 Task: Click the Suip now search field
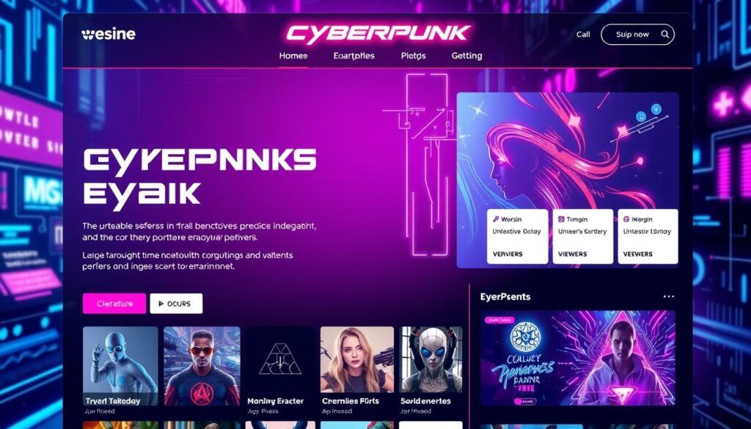(637, 34)
